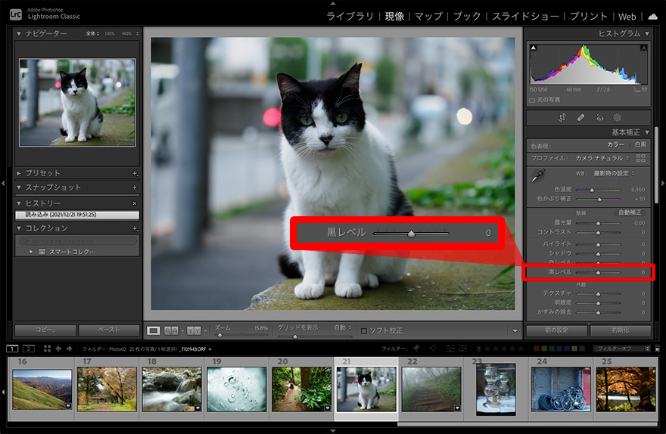Open the masking tool icon

click(x=617, y=118)
